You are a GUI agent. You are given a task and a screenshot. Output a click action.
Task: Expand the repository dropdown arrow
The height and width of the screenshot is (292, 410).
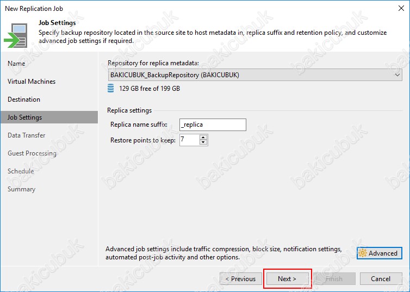[x=397, y=75]
